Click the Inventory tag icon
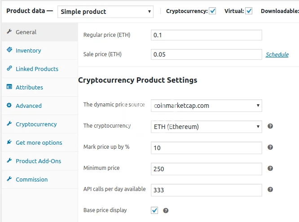The height and width of the screenshot is (222, 299). point(9,50)
